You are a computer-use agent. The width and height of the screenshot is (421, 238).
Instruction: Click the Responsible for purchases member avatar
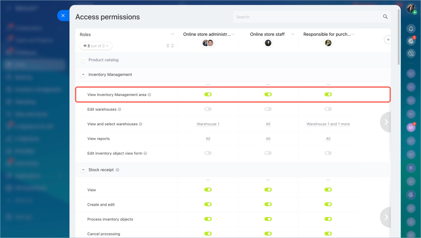[x=328, y=43]
